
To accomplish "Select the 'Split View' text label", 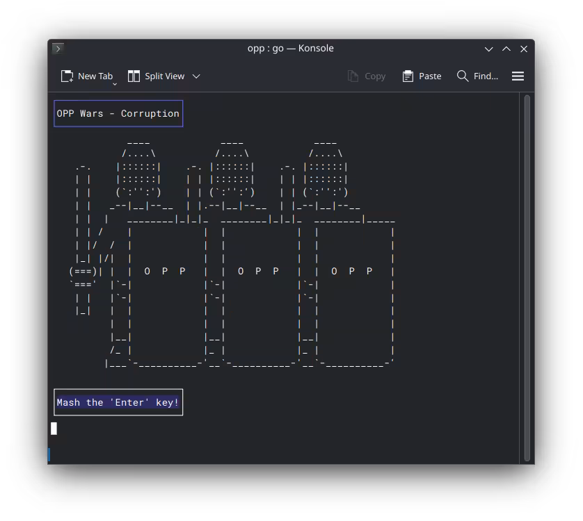I will click(165, 76).
